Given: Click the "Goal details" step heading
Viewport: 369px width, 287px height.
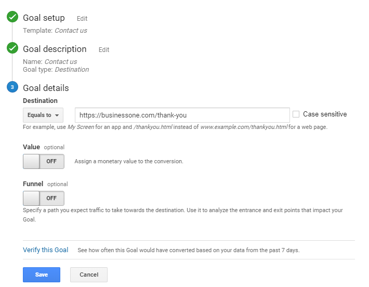Looking at the screenshot, I should pos(46,88).
